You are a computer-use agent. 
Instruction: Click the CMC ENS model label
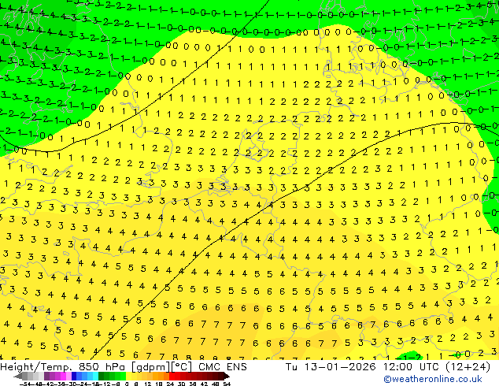(223, 367)
